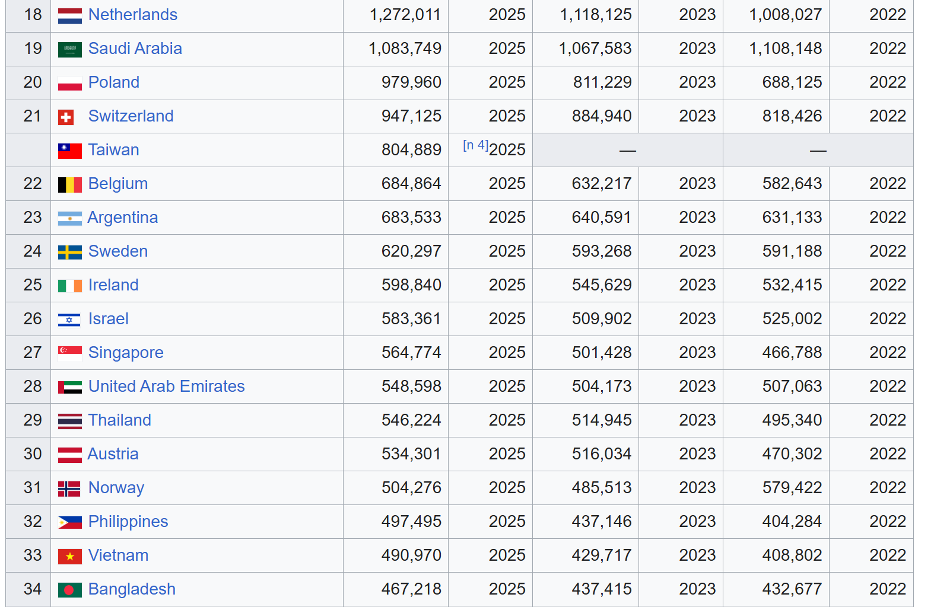Viewport: 934px width, 607px height.
Task: Click the Saudi Arabia flag icon
Action: coord(69,50)
